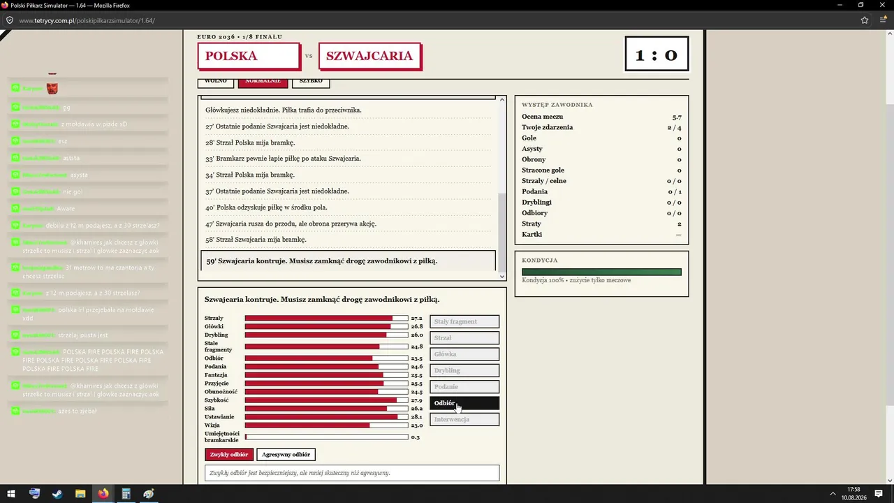
Task: Click the 1 : 0 score box
Action: coord(657,54)
